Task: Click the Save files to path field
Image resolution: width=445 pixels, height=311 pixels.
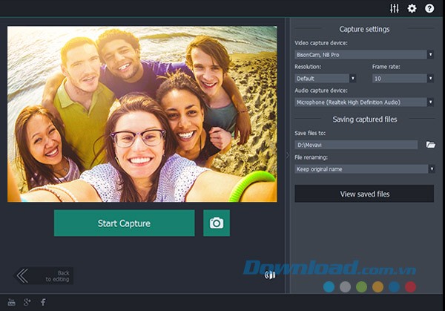Action: (356, 145)
